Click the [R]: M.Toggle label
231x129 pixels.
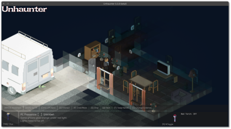click(168, 124)
